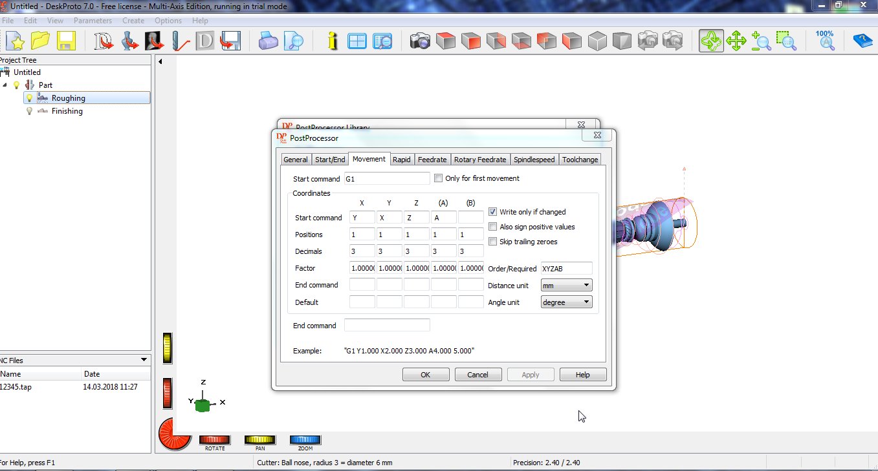Switch to the General tab
The image size is (878, 471).
296,160
